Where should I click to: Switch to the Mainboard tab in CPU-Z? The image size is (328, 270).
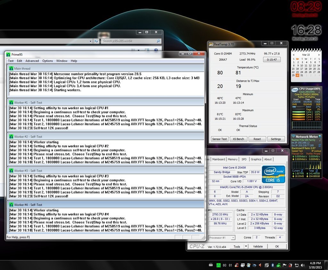(x=218, y=159)
